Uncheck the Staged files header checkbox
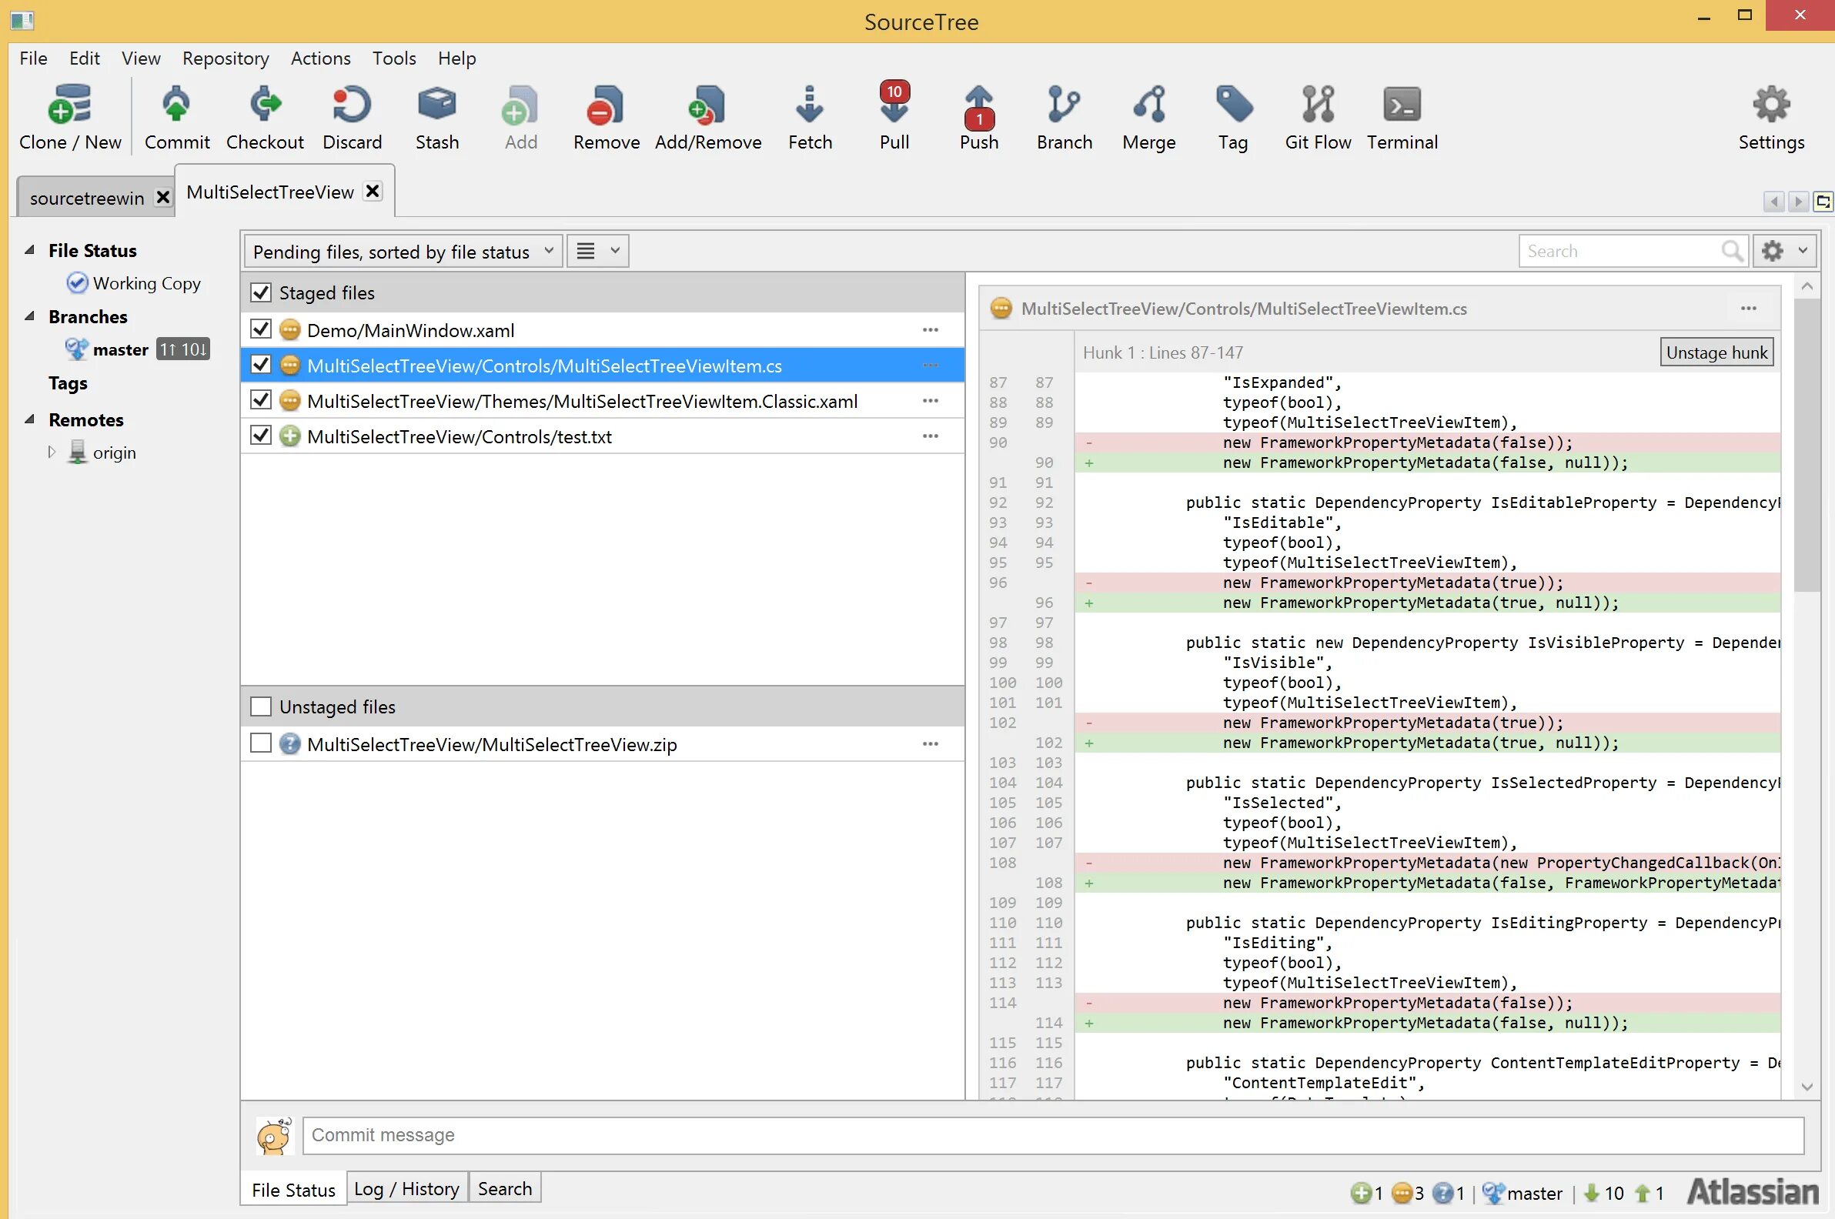Screen dimensions: 1835x1219 (x=260, y=293)
